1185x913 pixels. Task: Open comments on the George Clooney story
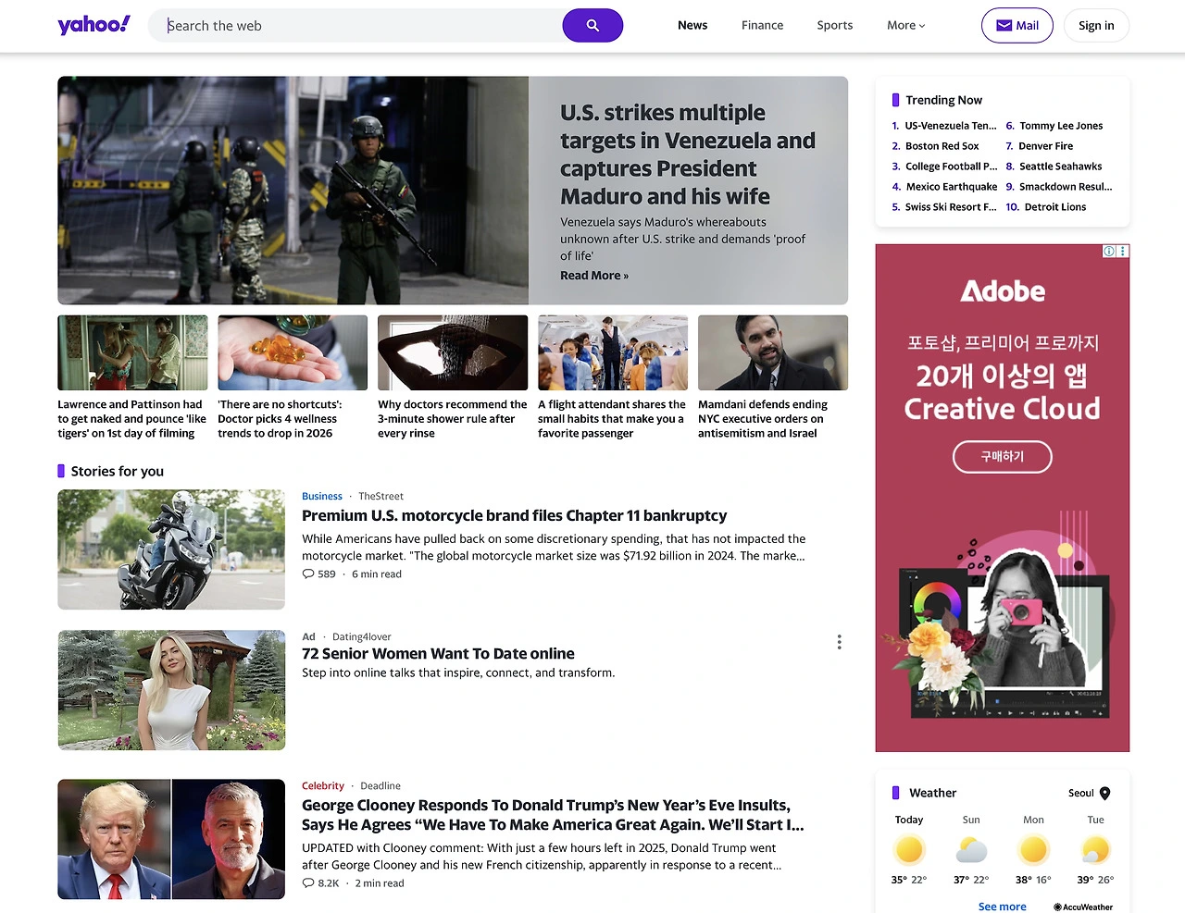(x=320, y=883)
